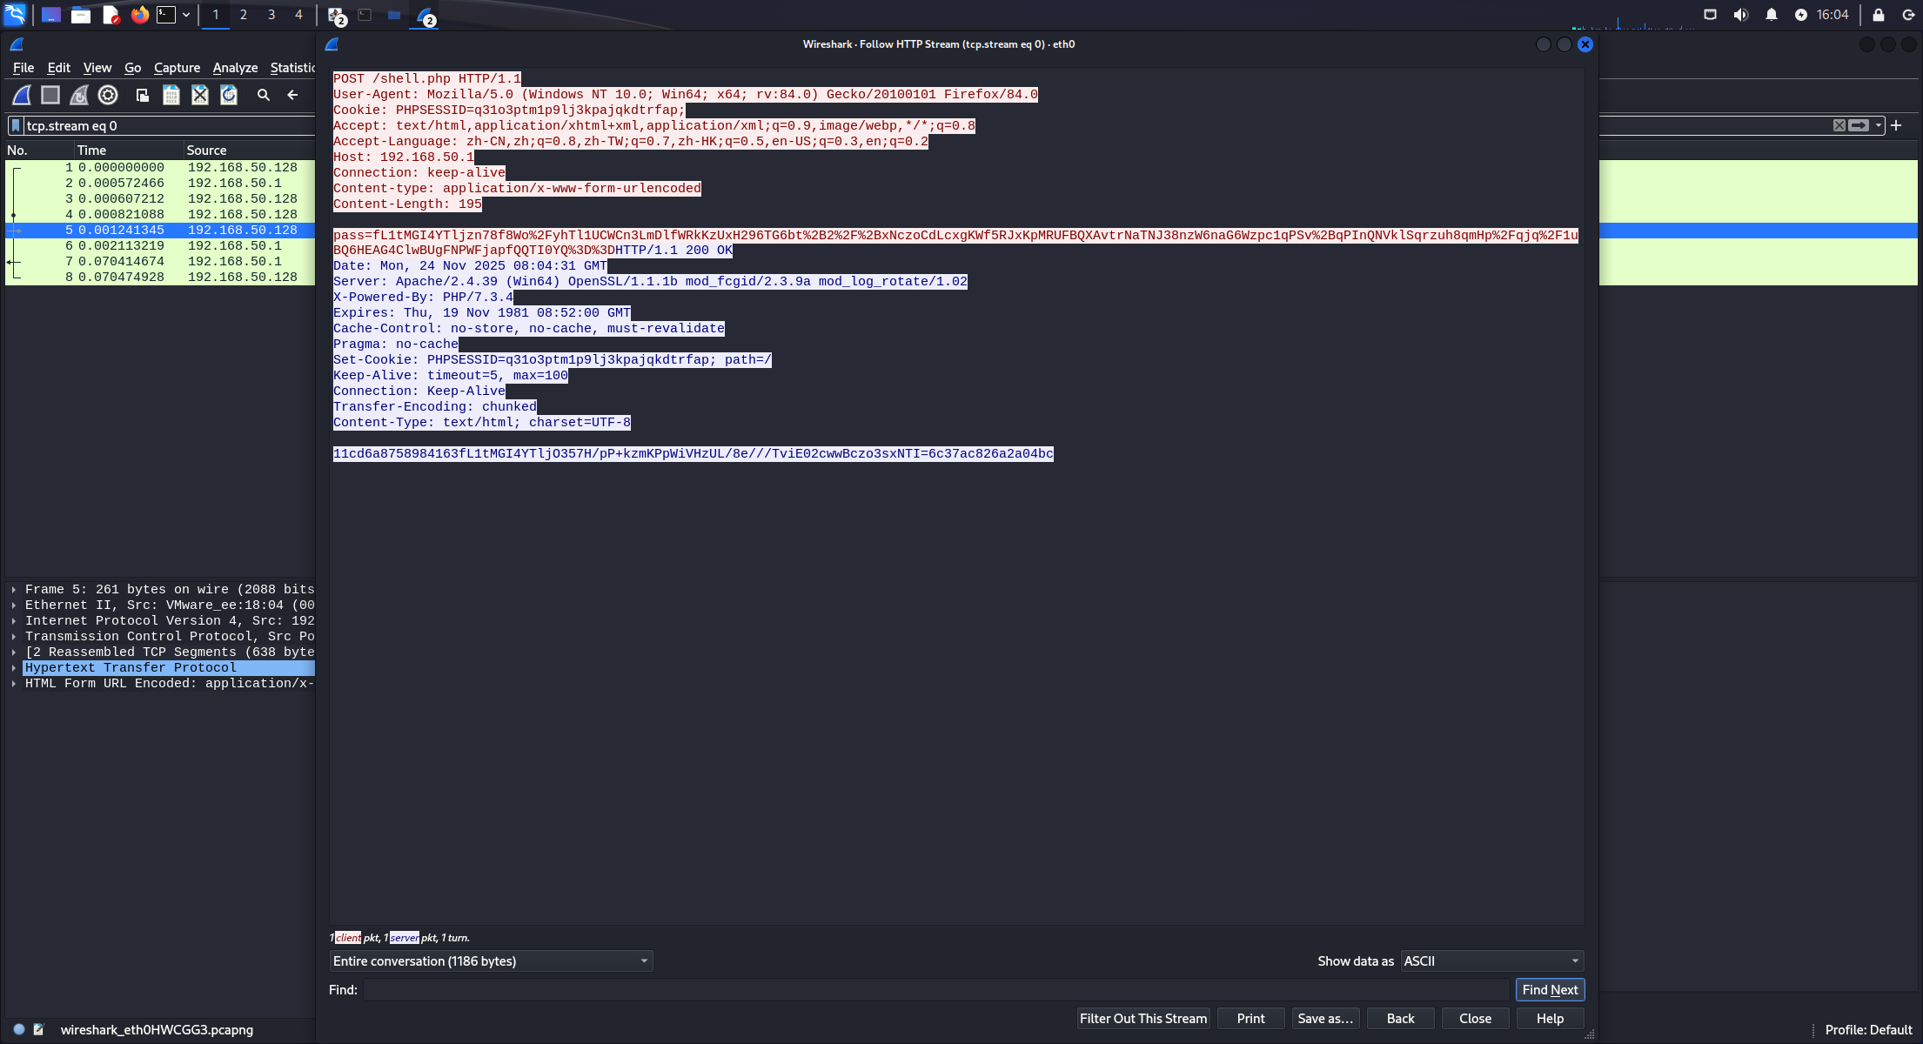Open Firefox from the taskbar
The width and height of the screenshot is (1923, 1044).
[139, 15]
